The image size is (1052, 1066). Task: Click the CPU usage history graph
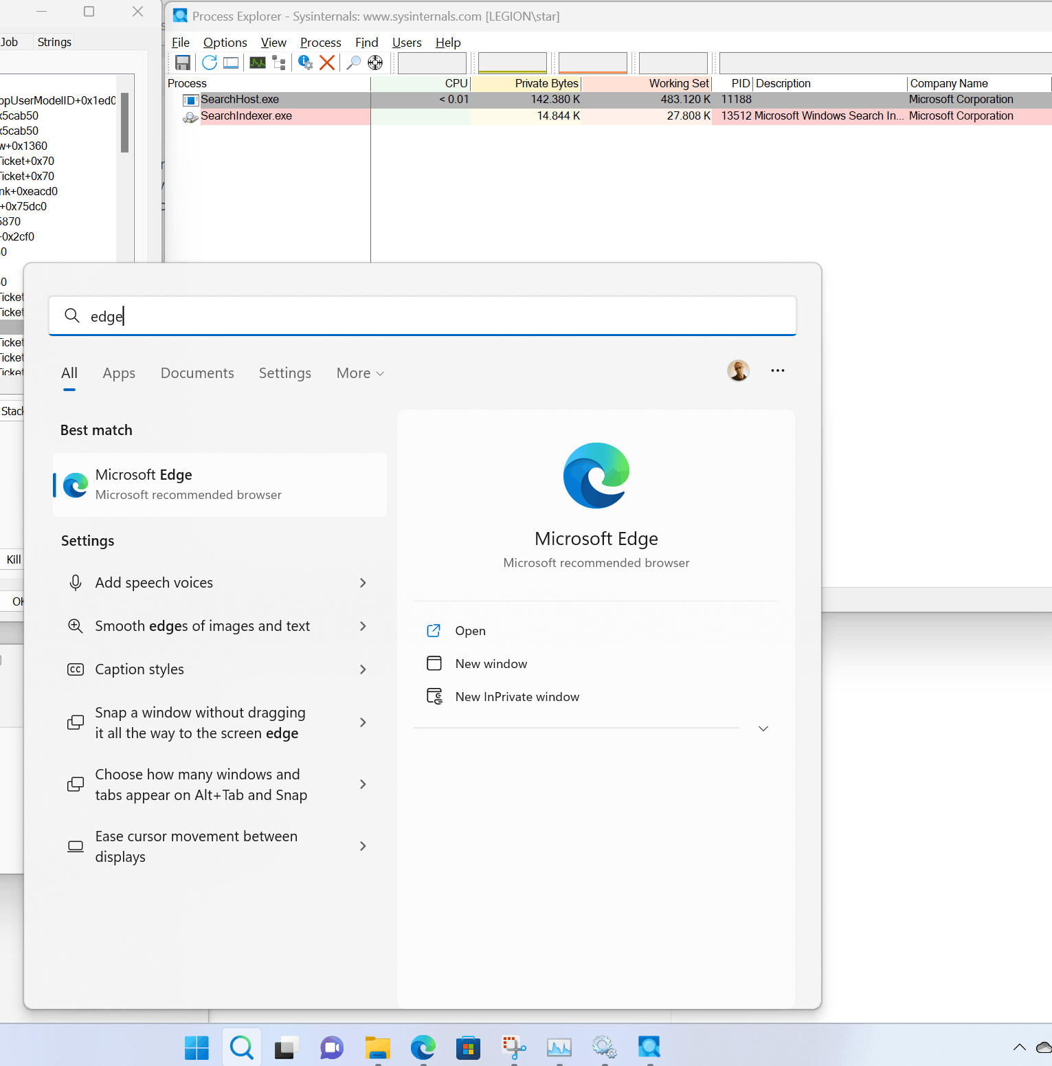click(x=432, y=63)
